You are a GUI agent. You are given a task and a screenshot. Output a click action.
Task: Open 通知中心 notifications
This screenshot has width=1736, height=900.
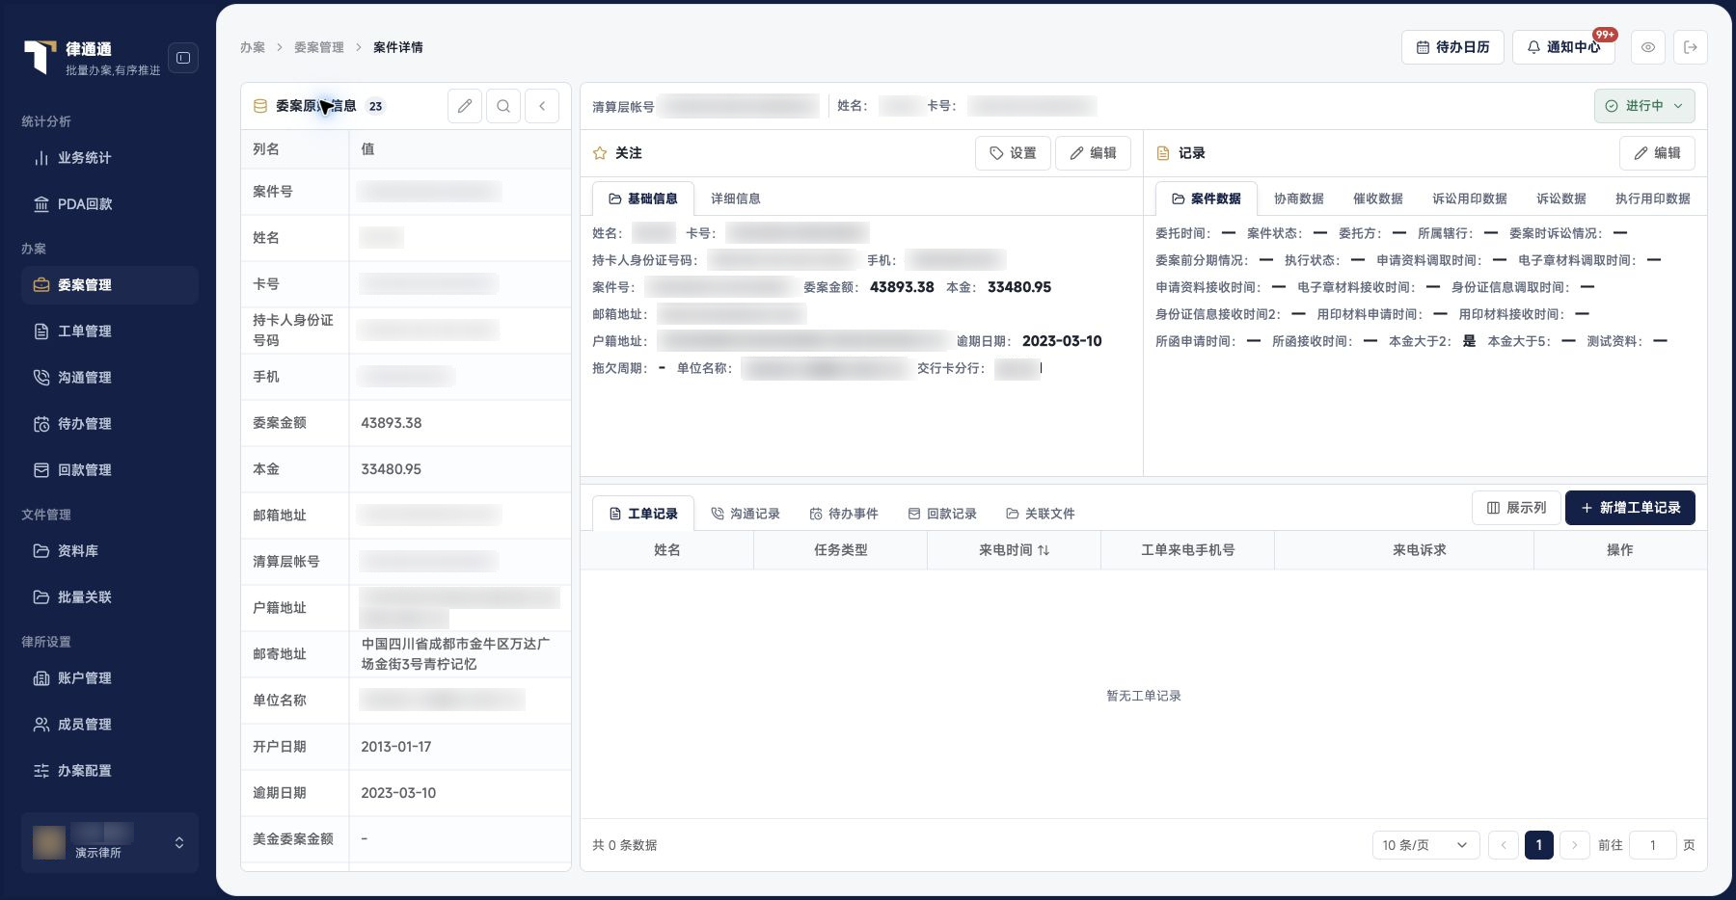[x=1563, y=47]
